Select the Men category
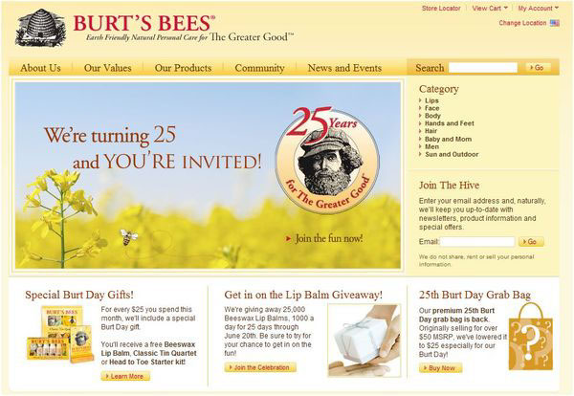The image size is (574, 396). 431,146
